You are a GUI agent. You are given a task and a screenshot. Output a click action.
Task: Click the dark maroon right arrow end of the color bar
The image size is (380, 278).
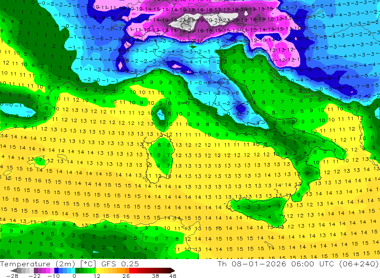pyautogui.click(x=173, y=270)
